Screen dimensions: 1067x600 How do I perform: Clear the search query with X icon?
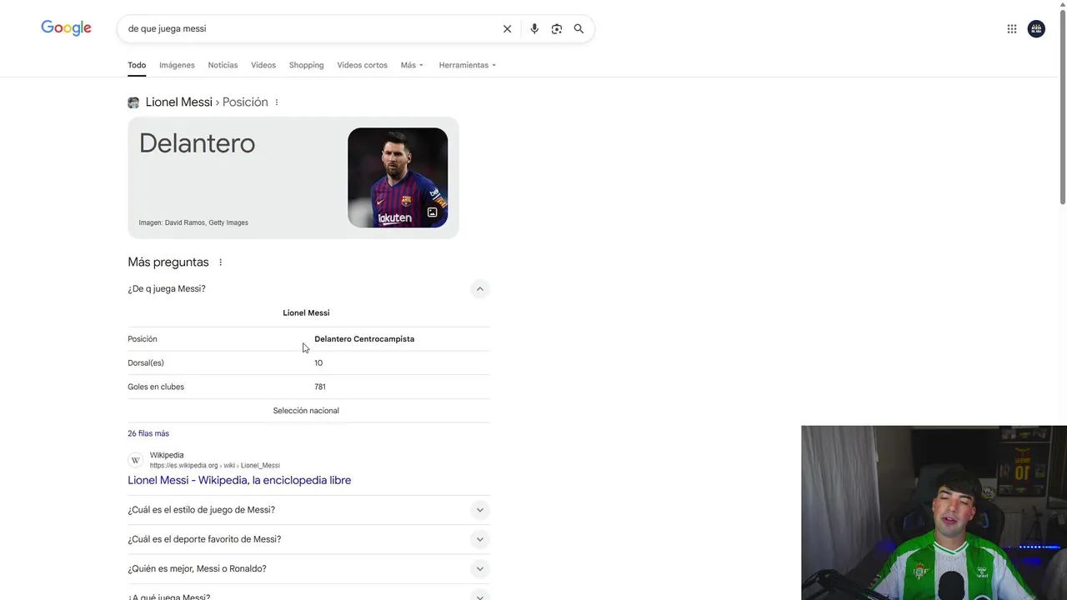click(x=507, y=28)
